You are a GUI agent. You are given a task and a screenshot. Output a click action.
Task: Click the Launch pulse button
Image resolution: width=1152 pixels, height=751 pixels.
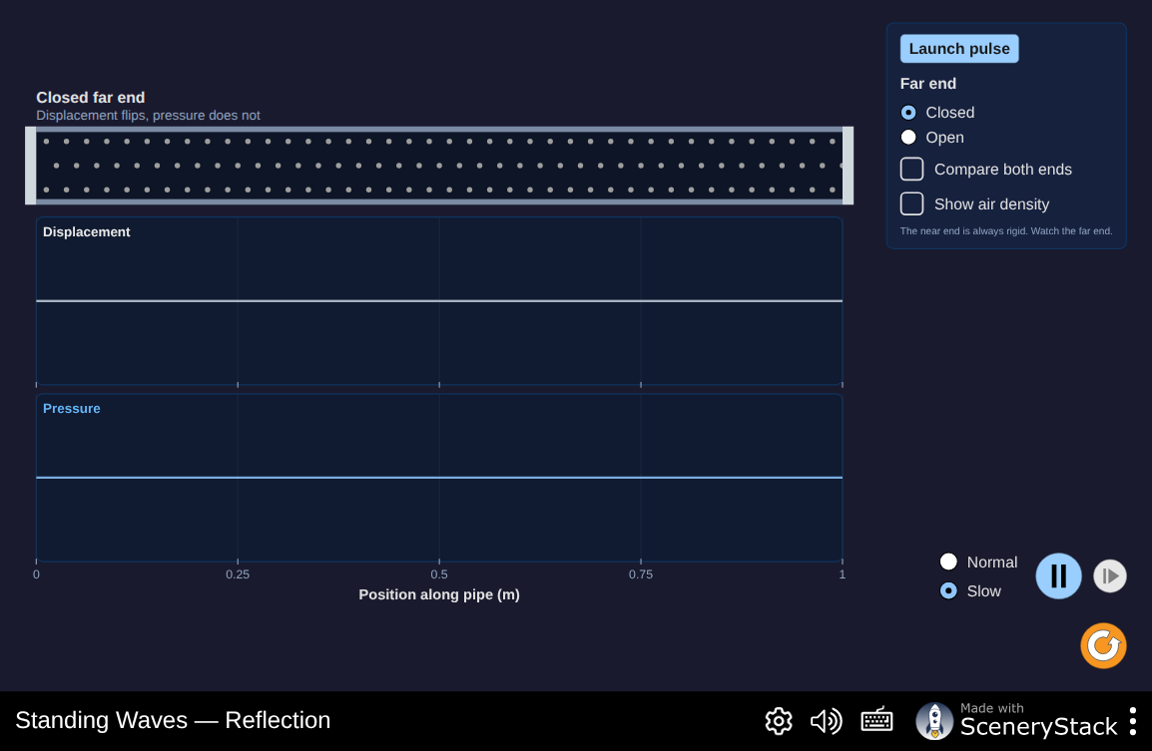point(958,49)
